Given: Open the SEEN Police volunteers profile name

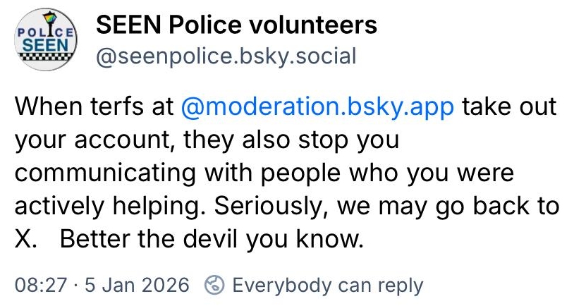Looking at the screenshot, I should [236, 26].
